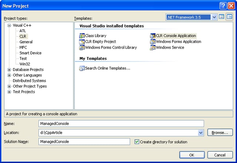
Task: Select CLR Console Application template icon
Action: (x=153, y=36)
